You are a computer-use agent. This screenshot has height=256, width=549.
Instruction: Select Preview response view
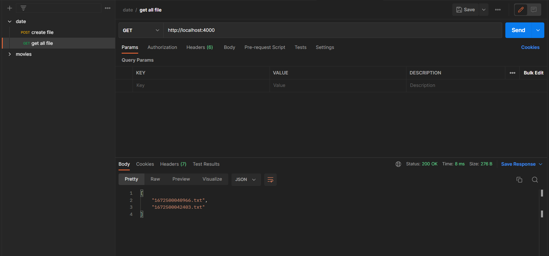(181, 179)
